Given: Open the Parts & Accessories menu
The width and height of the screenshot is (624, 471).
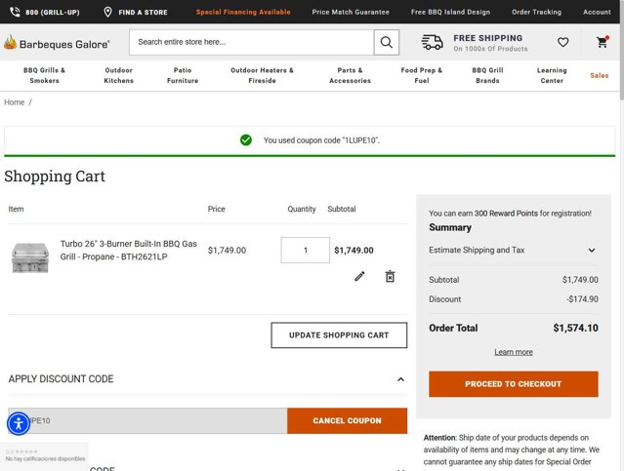Looking at the screenshot, I should point(350,75).
